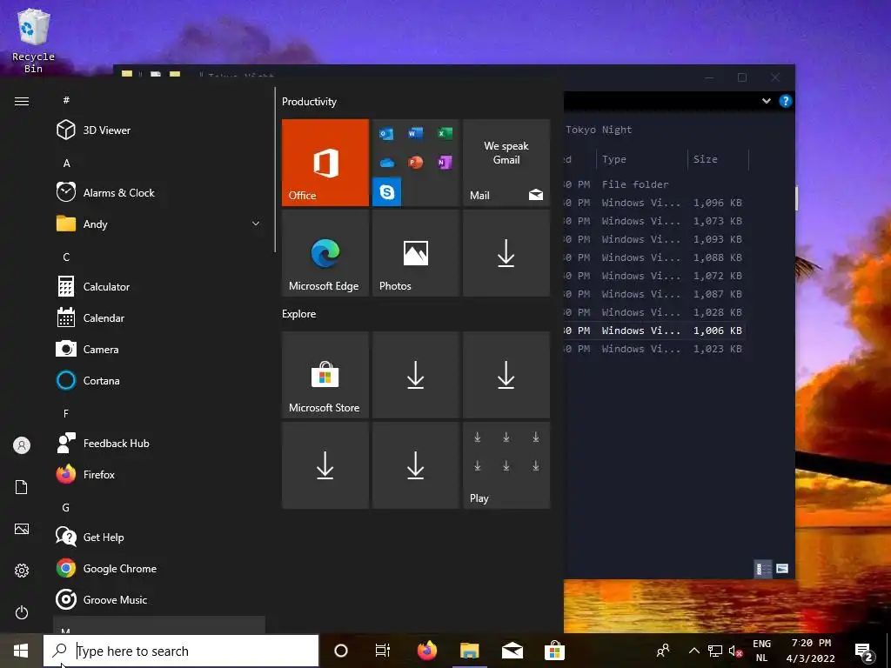Launch the Camera app
891x668 pixels.
[159, 350]
